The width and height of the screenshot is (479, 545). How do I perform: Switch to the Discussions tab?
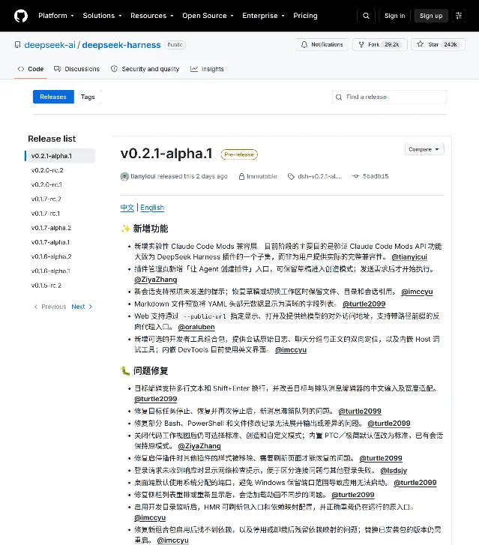76,69
